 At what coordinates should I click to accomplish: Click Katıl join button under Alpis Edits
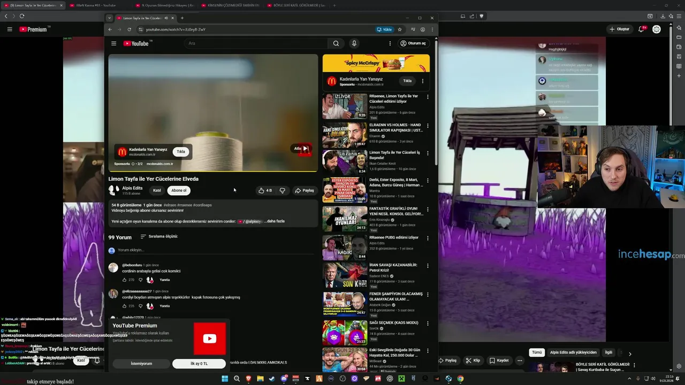(x=157, y=190)
